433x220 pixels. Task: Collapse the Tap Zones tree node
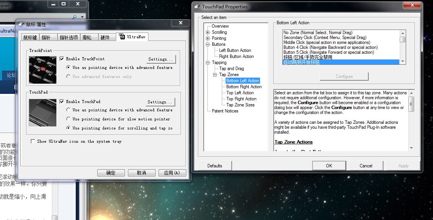pyautogui.click(x=215, y=75)
